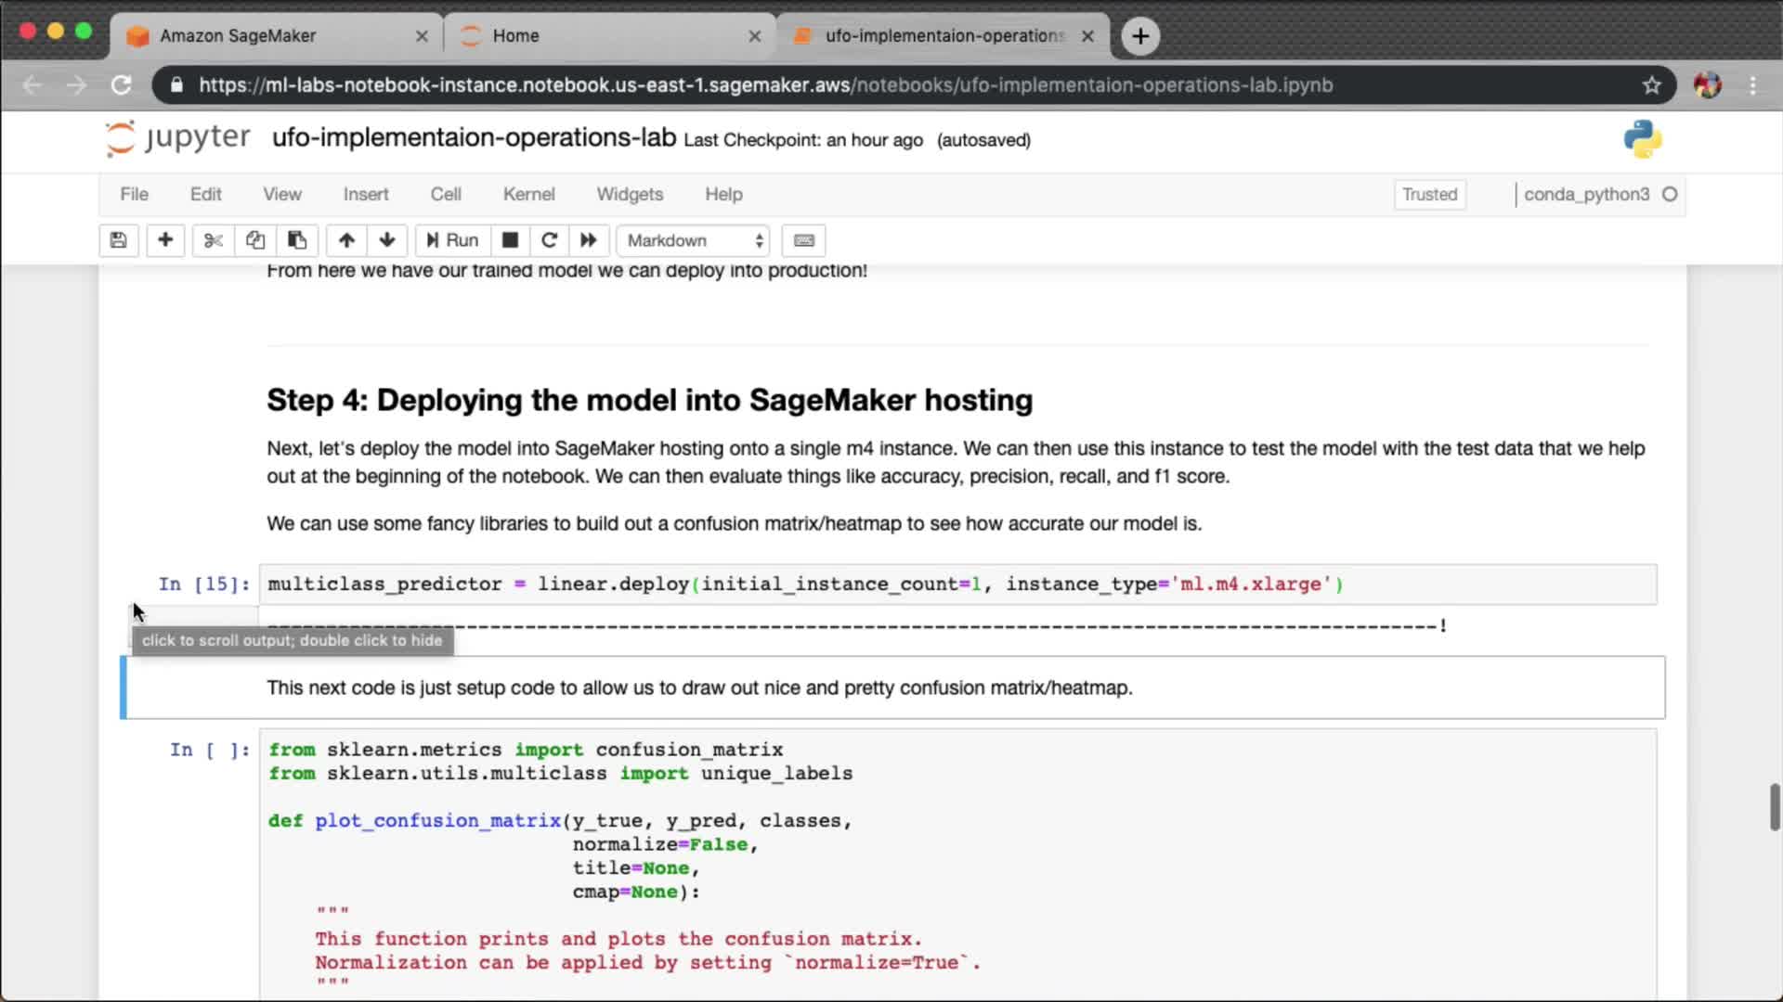Paste cells below icon

coord(297,240)
